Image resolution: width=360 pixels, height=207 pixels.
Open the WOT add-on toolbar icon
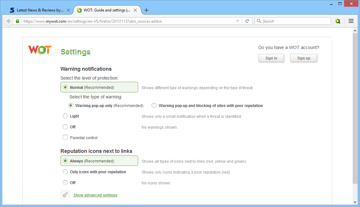(x=337, y=21)
